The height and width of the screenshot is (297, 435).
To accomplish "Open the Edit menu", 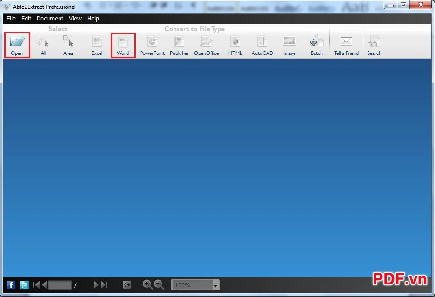I will point(27,18).
